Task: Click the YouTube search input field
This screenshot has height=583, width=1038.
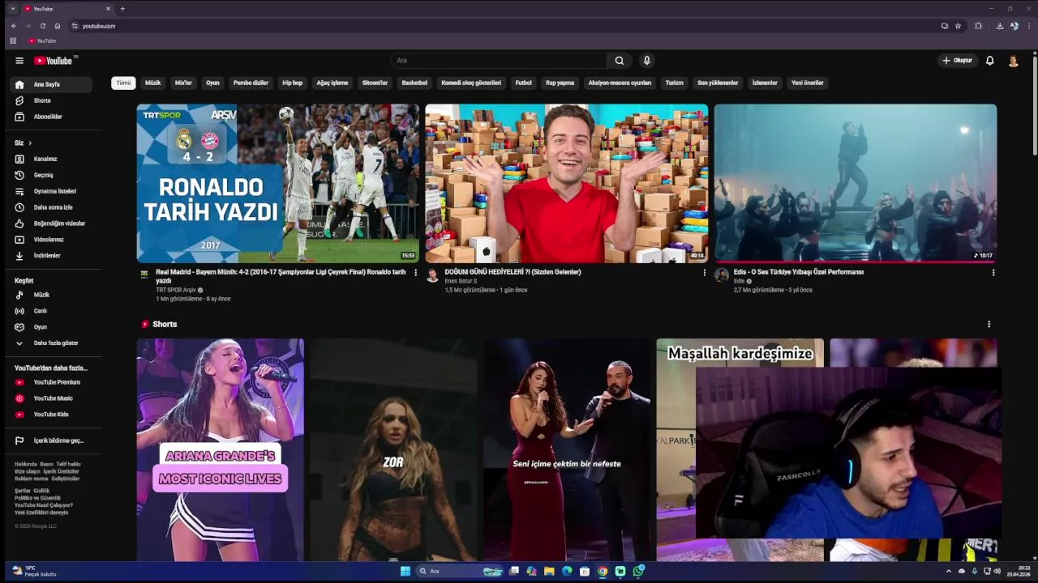Action: point(499,61)
